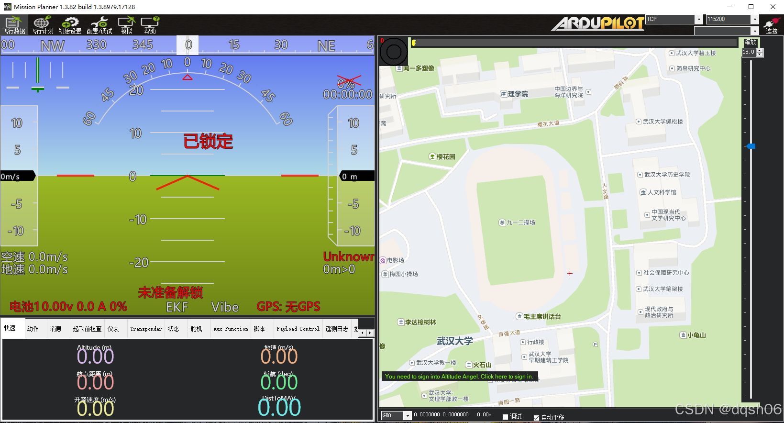The height and width of the screenshot is (423, 784).
Task: Click the 行政楼 map marker
Action: point(523,342)
